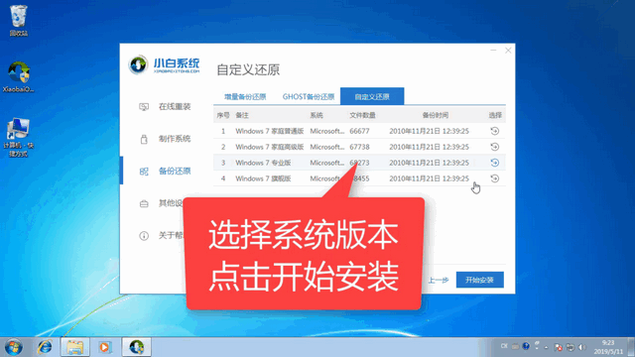This screenshot has height=357, width=635.
Task: Open 制作系统 in the sidebar
Action: (175, 139)
